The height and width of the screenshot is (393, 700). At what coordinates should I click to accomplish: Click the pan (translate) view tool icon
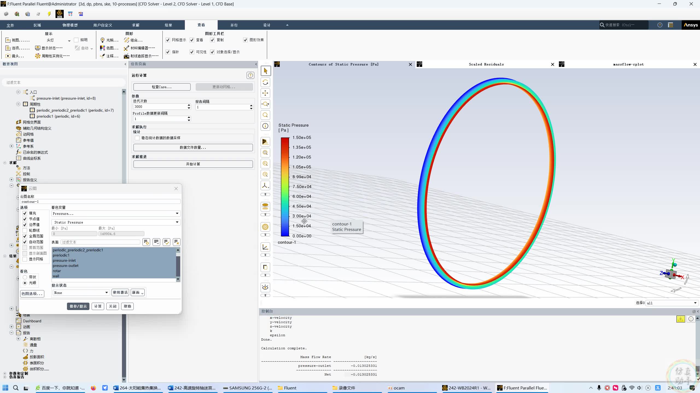[265, 93]
